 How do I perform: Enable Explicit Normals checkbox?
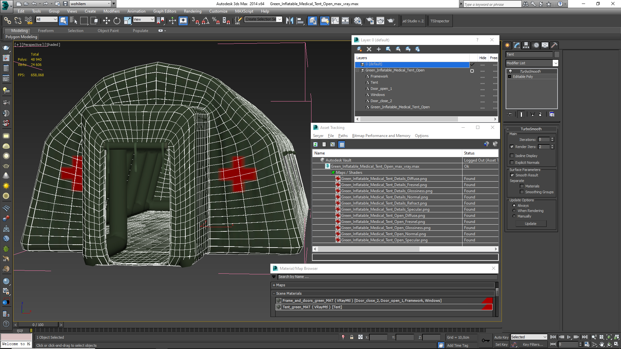tap(512, 163)
